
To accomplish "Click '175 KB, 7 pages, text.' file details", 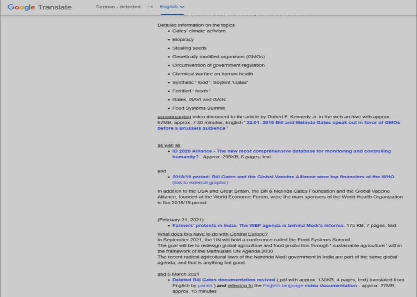I will click(x=372, y=226).
